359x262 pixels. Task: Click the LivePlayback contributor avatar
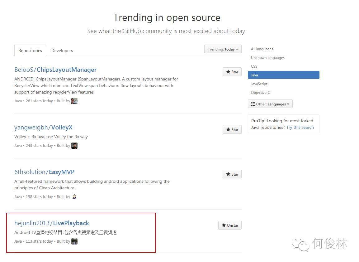pos(74,241)
